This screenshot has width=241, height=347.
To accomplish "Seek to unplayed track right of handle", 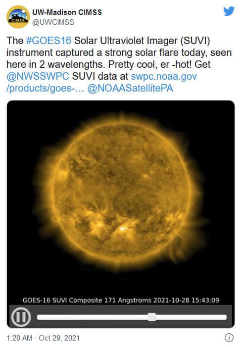I will 191,317.
